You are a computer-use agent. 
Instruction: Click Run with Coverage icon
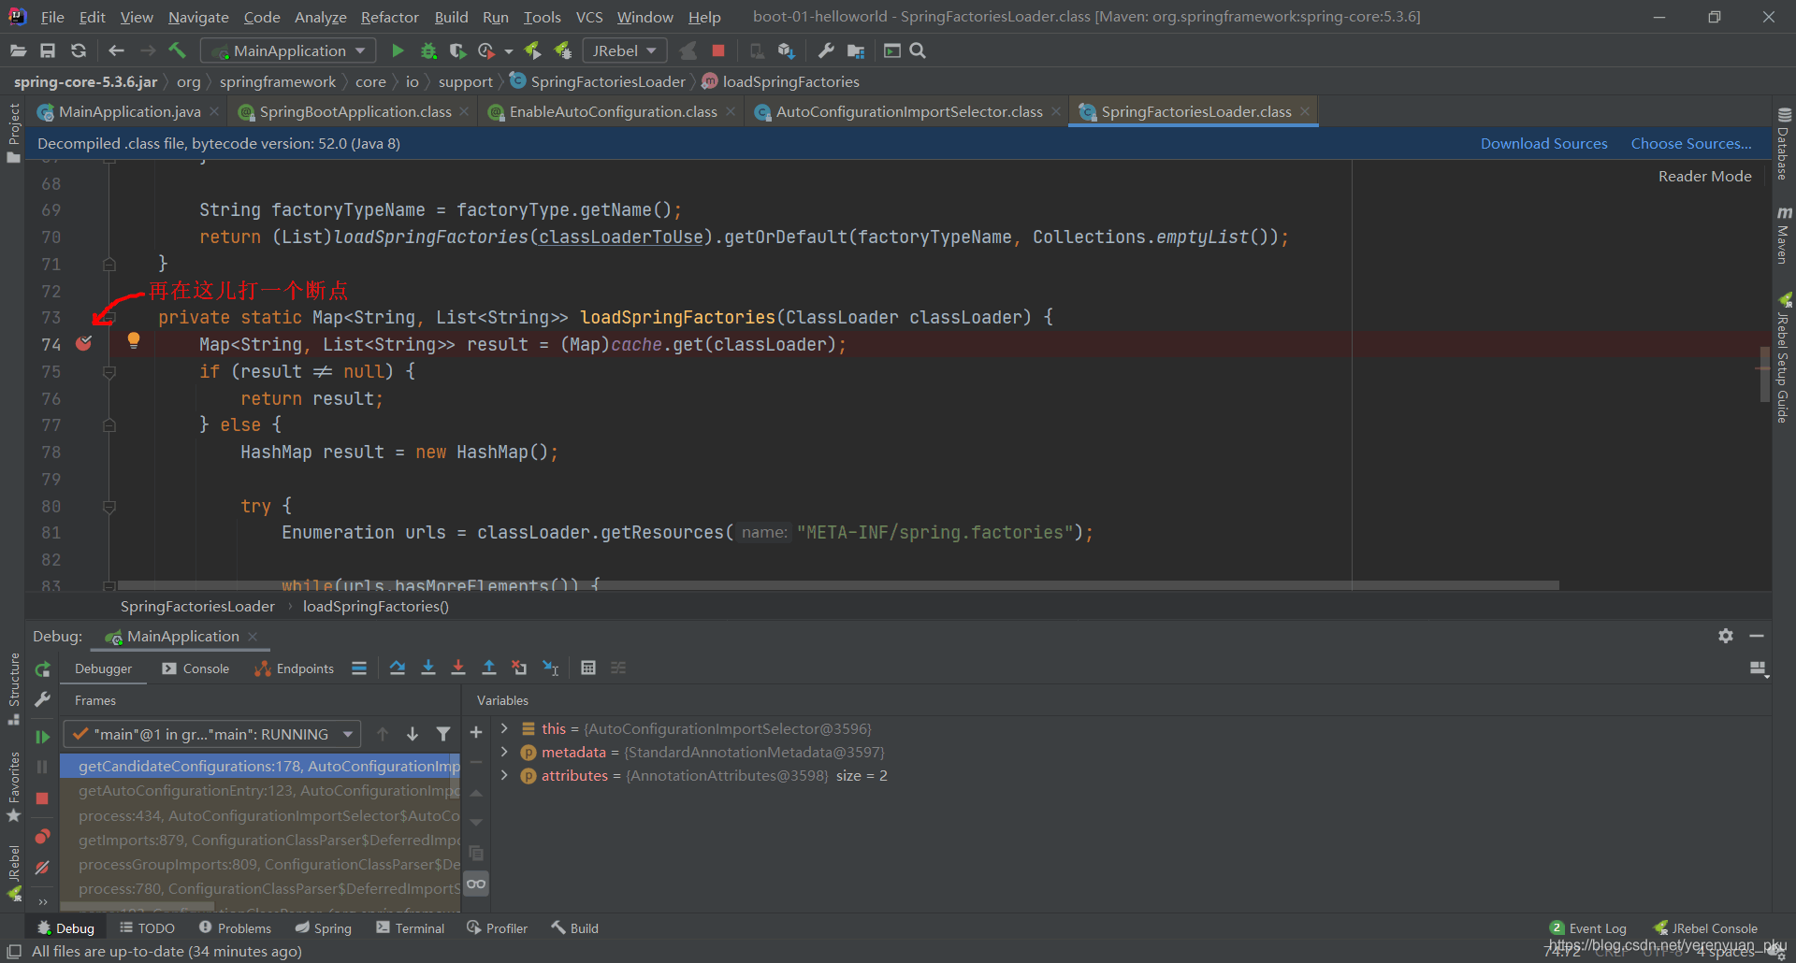457,50
